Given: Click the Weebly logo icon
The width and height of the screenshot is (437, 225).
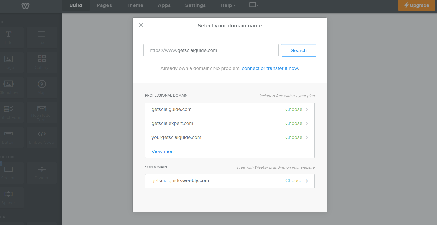Looking at the screenshot, I should (25, 6).
